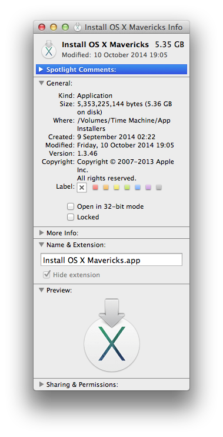Apply the orange label color
Screen dimensions: 223x437
(106, 187)
